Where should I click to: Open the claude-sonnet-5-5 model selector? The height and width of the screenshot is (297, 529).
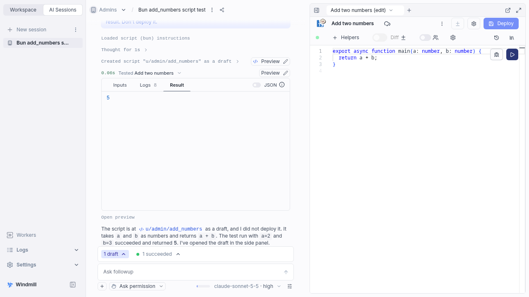(x=247, y=286)
